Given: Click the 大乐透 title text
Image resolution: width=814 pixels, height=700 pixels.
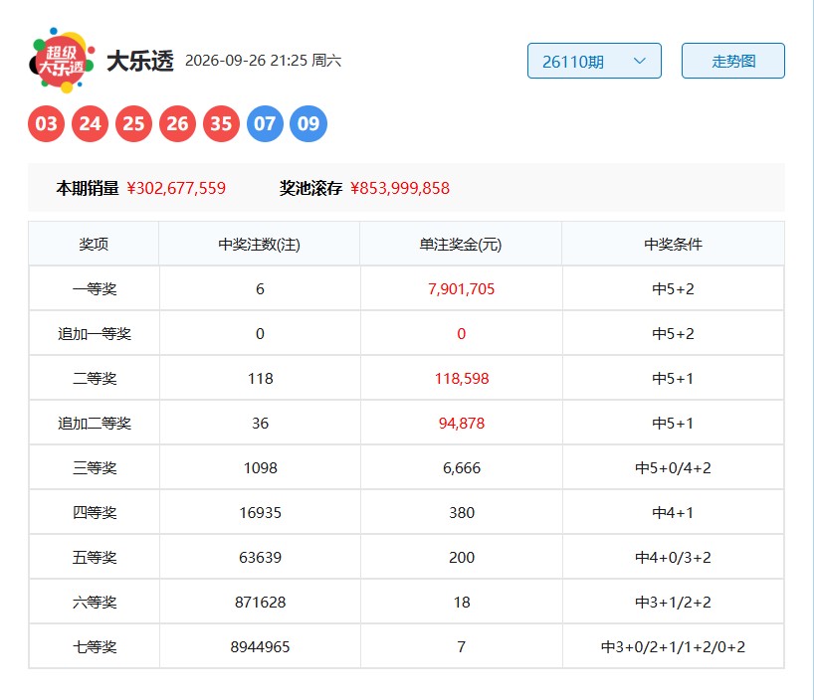Looking at the screenshot, I should [x=139, y=61].
